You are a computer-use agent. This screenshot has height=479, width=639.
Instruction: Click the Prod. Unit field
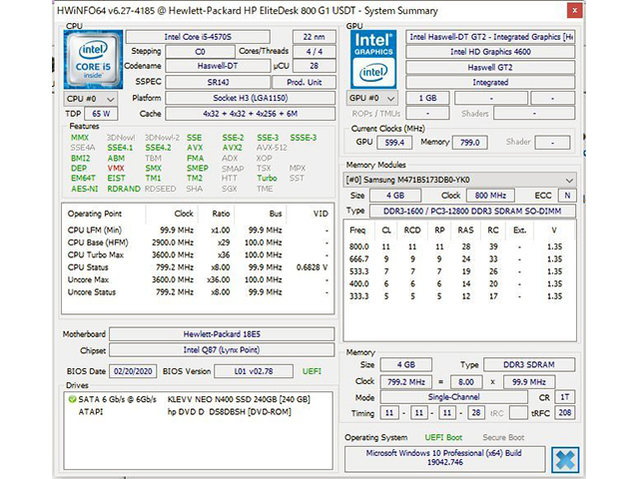(x=304, y=82)
